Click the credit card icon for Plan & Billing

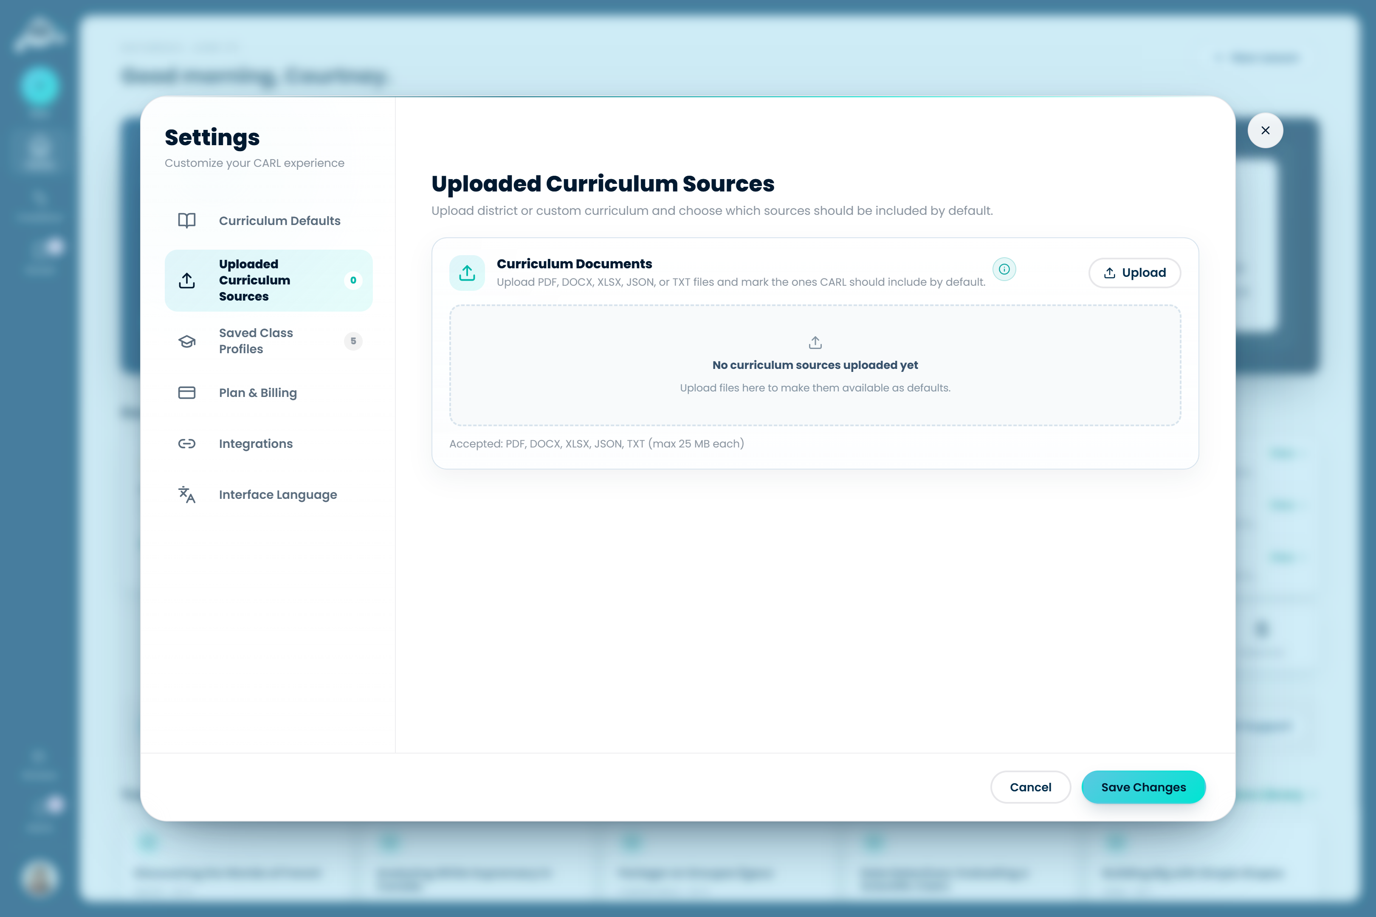(x=186, y=392)
